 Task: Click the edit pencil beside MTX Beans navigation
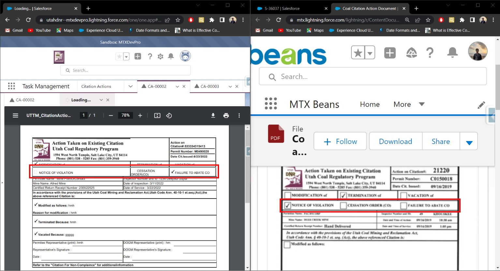click(481, 105)
